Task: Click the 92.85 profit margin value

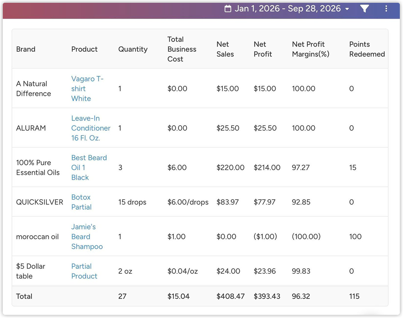Action: pyautogui.click(x=301, y=202)
